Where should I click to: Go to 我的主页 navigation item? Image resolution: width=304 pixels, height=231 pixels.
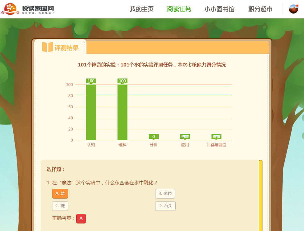(142, 9)
